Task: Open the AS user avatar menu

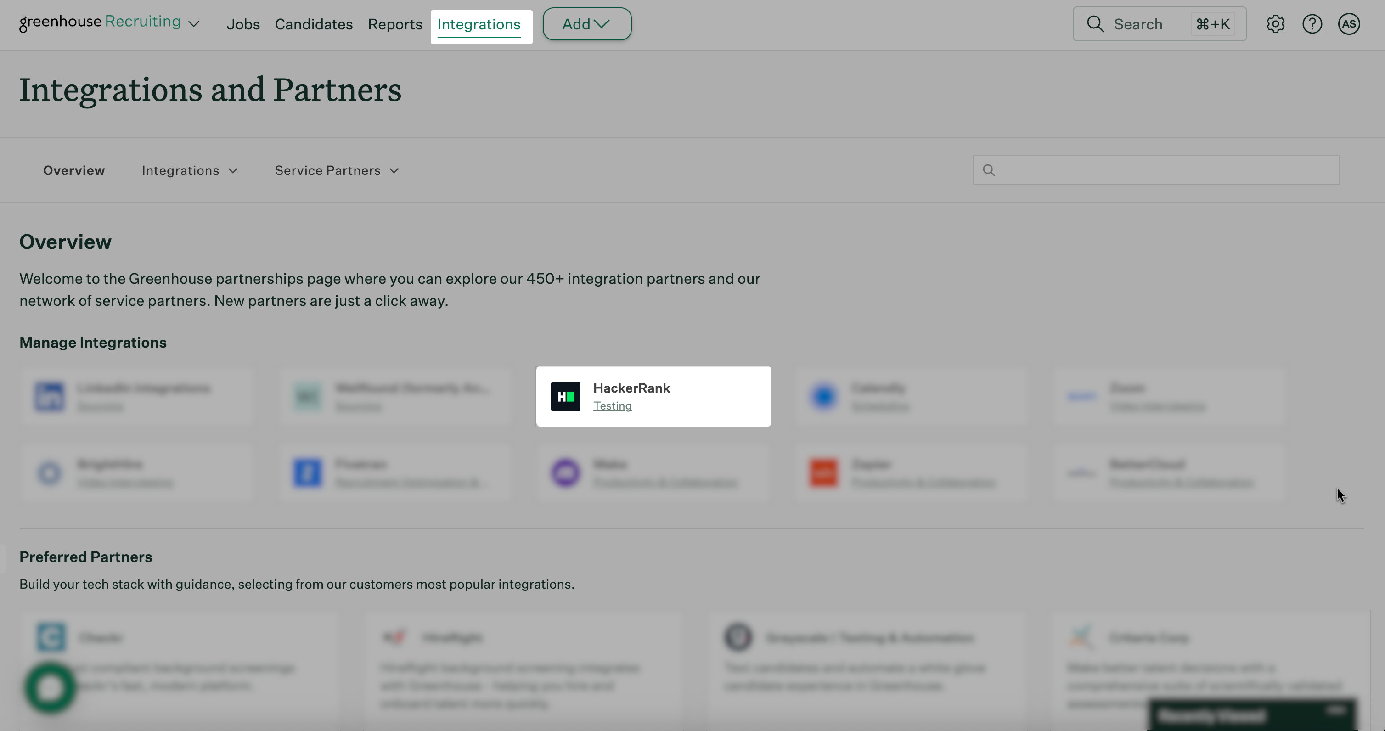Action: [1348, 24]
